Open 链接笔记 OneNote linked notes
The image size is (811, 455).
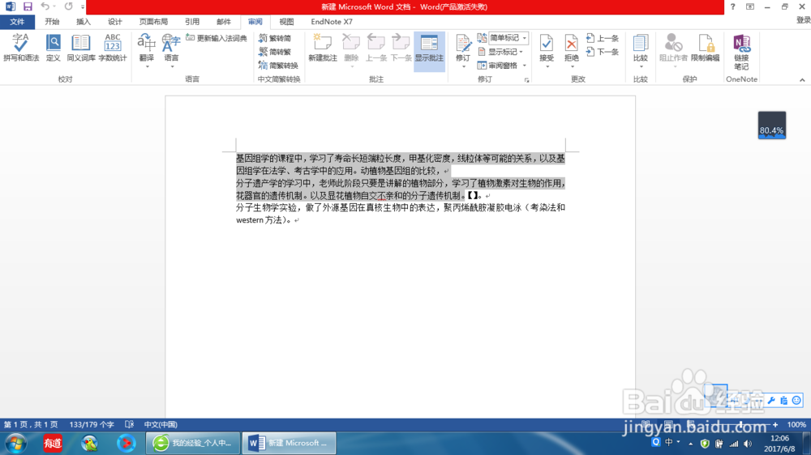741,52
